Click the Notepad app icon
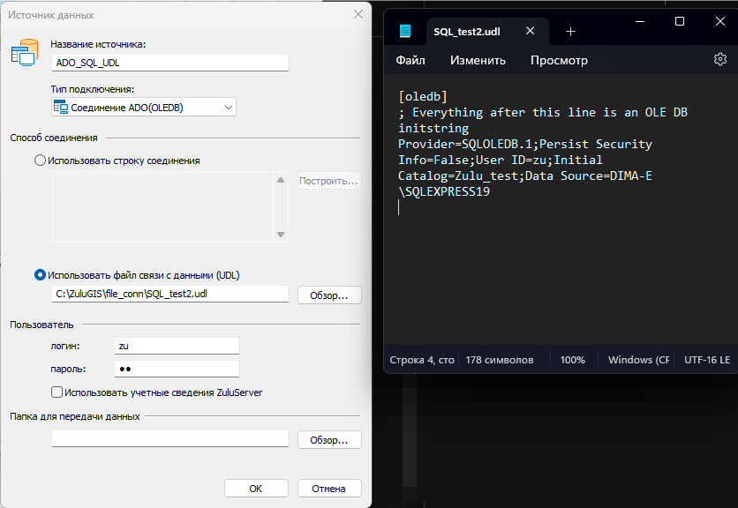This screenshot has height=508, width=738. pyautogui.click(x=405, y=31)
